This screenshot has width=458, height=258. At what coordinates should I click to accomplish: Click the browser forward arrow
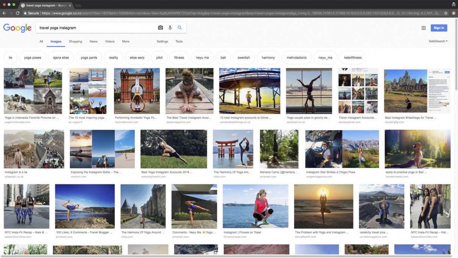point(11,13)
